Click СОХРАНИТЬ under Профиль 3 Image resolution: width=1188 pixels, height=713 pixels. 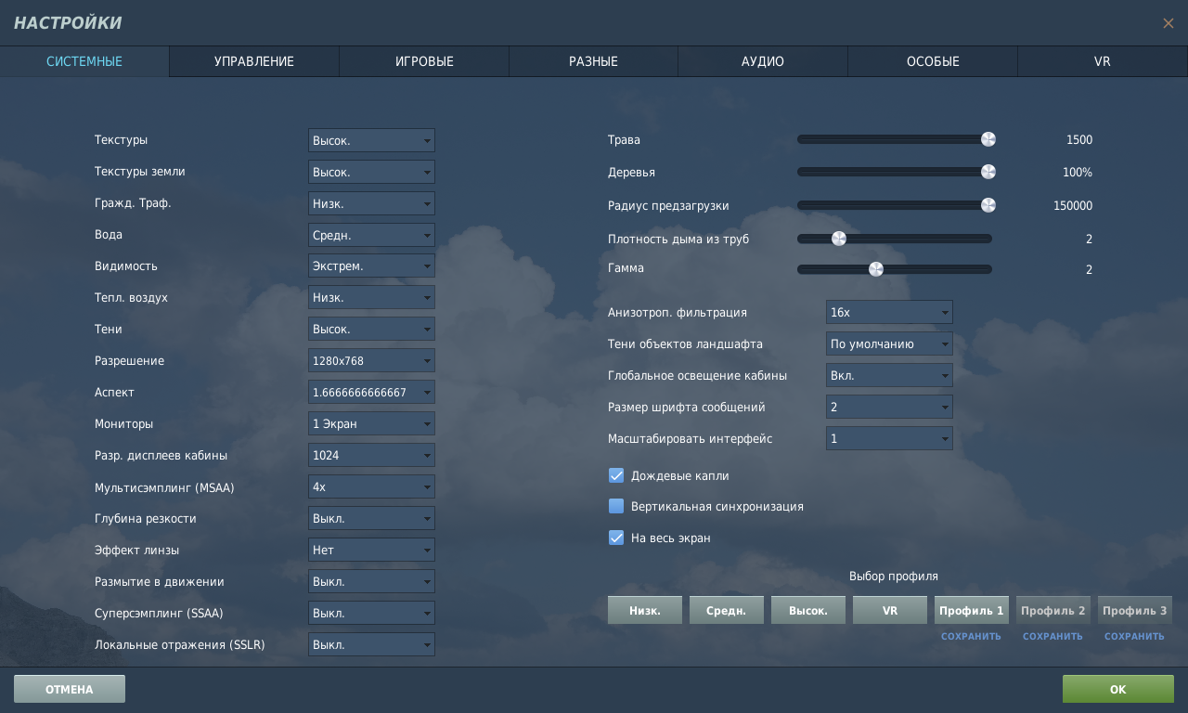(1134, 637)
